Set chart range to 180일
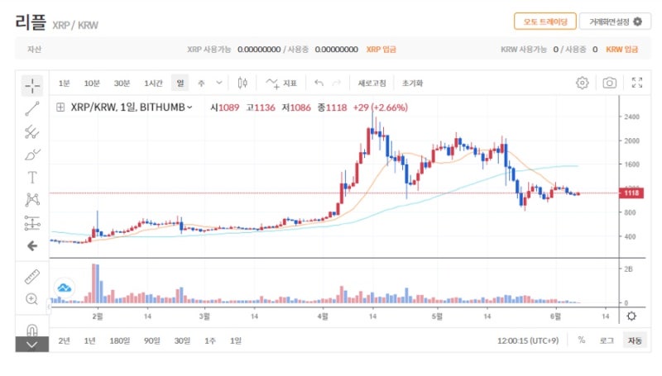Image resolution: width=662 pixels, height=376 pixels. pos(120,340)
